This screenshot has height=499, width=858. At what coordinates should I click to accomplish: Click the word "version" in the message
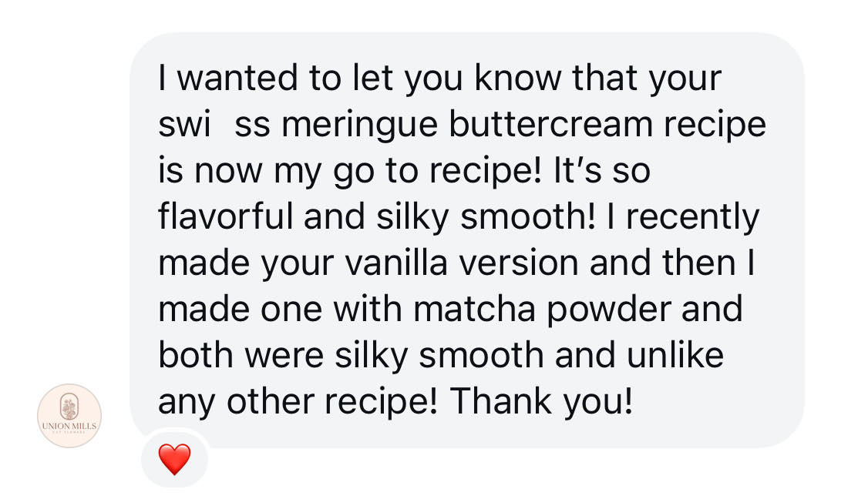pyautogui.click(x=519, y=263)
